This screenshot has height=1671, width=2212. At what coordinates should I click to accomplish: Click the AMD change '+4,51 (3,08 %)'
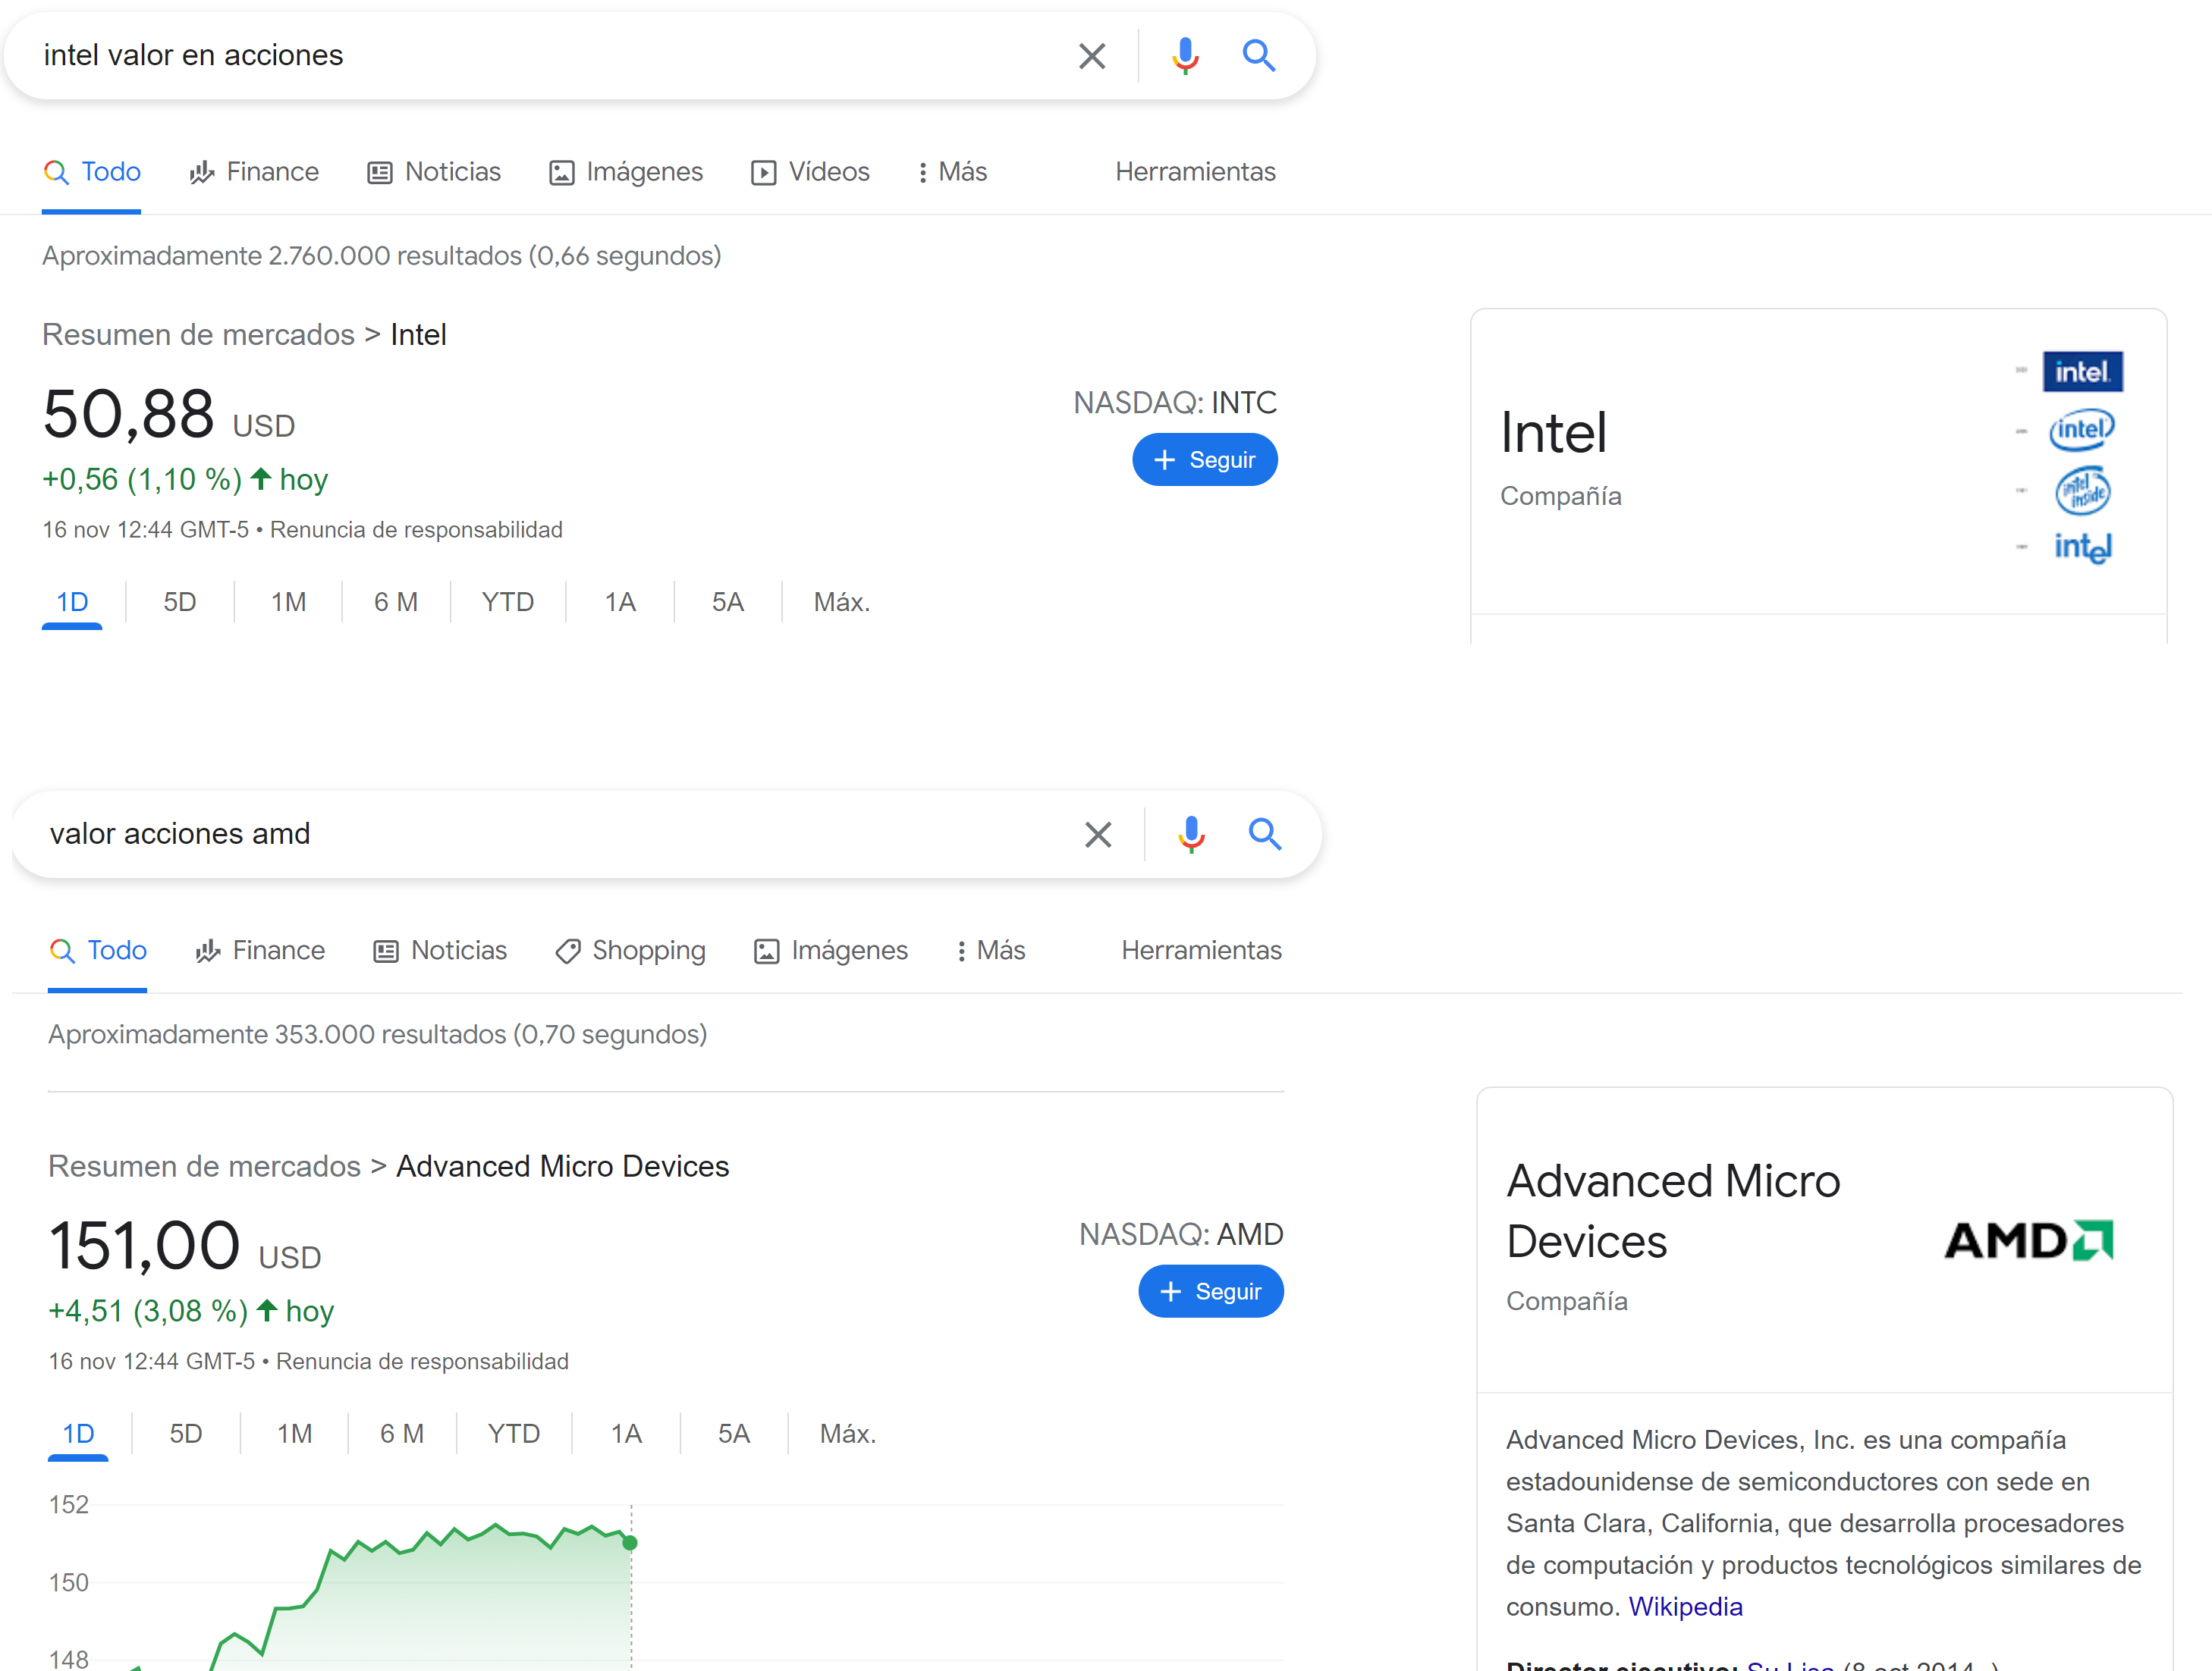pos(148,1311)
